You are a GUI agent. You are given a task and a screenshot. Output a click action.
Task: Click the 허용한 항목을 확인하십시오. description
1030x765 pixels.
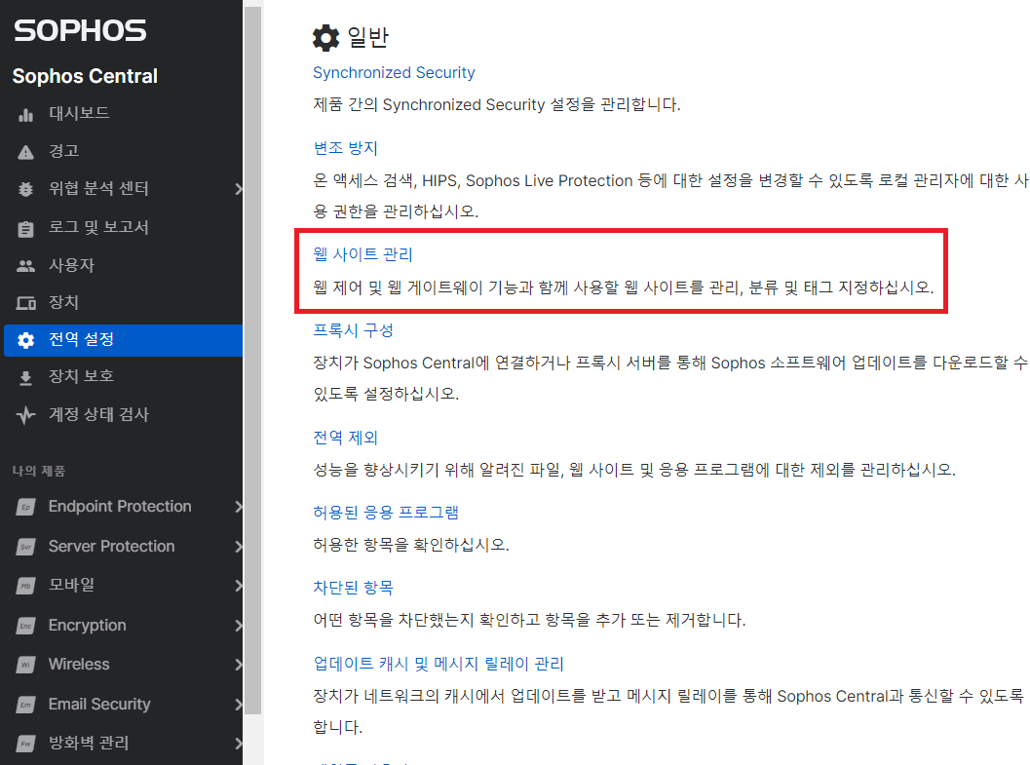pos(411,545)
